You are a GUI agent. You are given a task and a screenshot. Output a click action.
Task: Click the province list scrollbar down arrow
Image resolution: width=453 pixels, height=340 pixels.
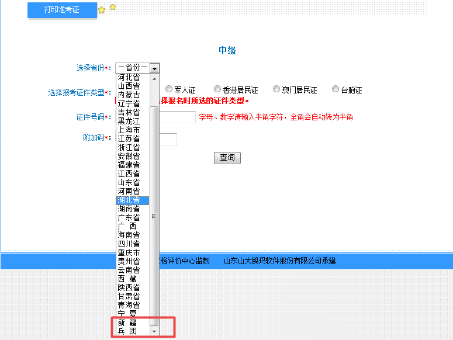154,331
